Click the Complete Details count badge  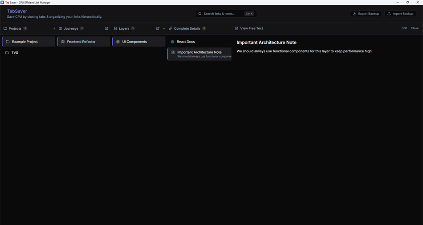click(x=204, y=28)
